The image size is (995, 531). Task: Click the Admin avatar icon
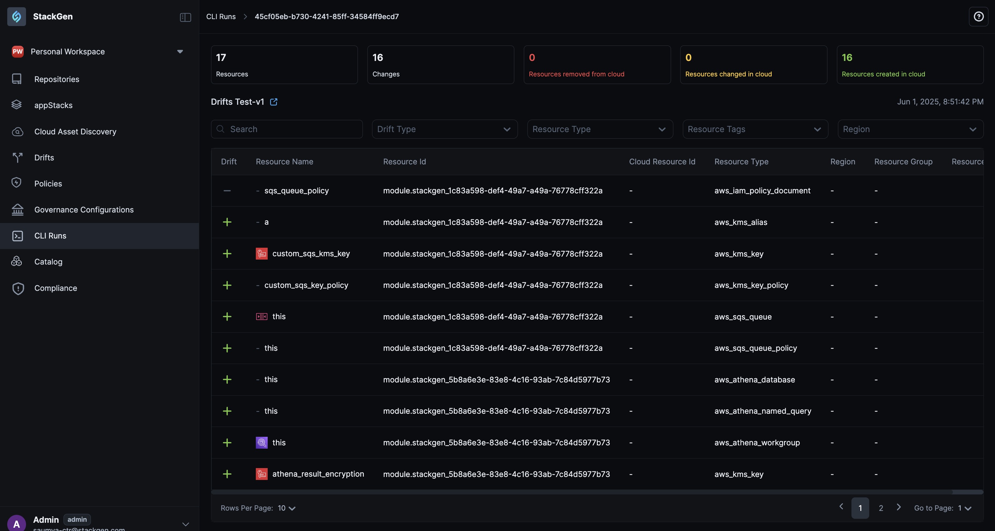click(x=16, y=524)
